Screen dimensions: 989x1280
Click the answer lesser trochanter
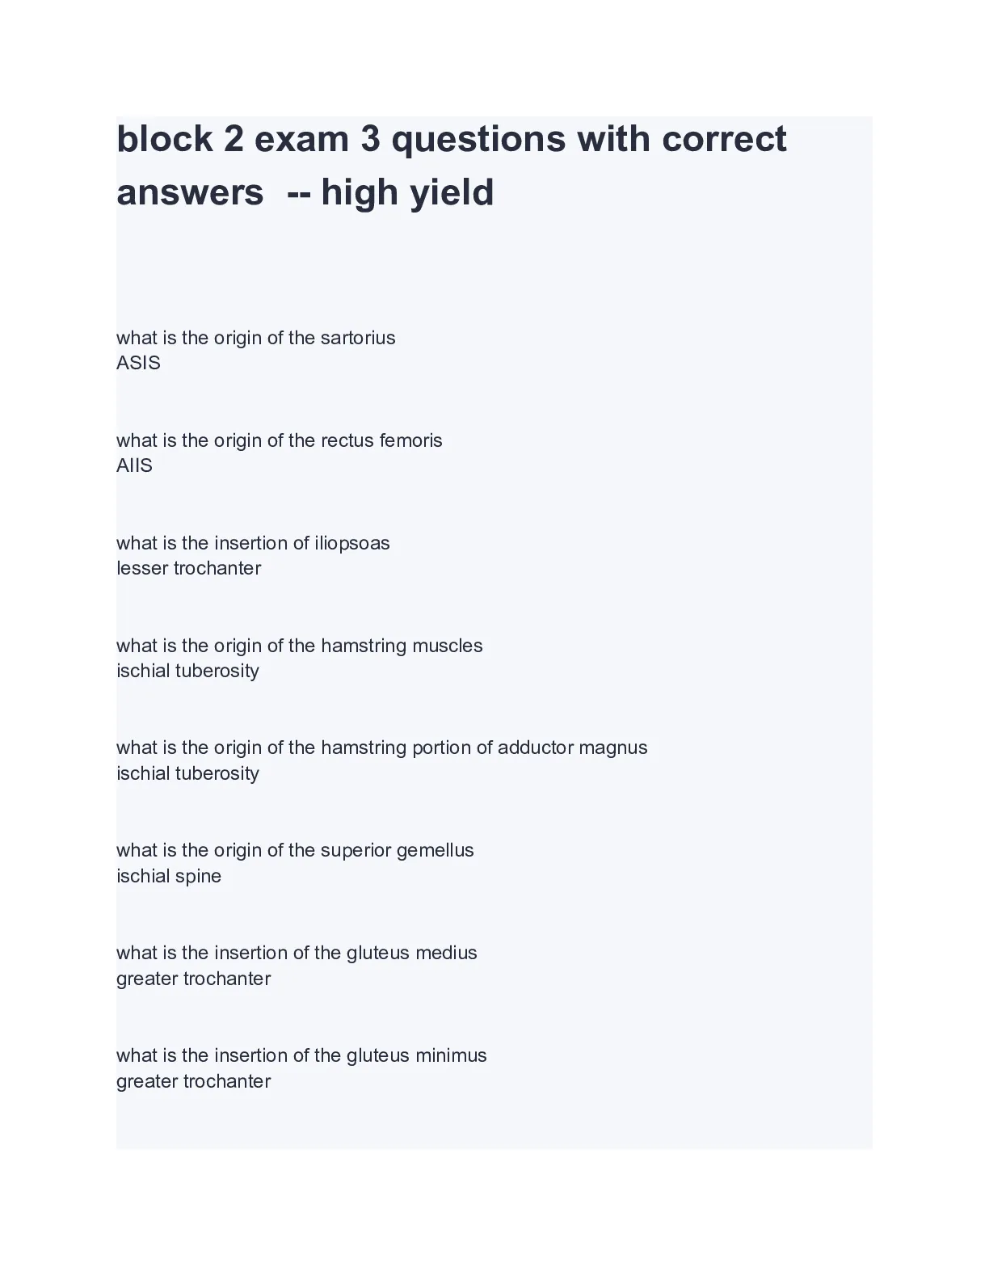click(189, 568)
